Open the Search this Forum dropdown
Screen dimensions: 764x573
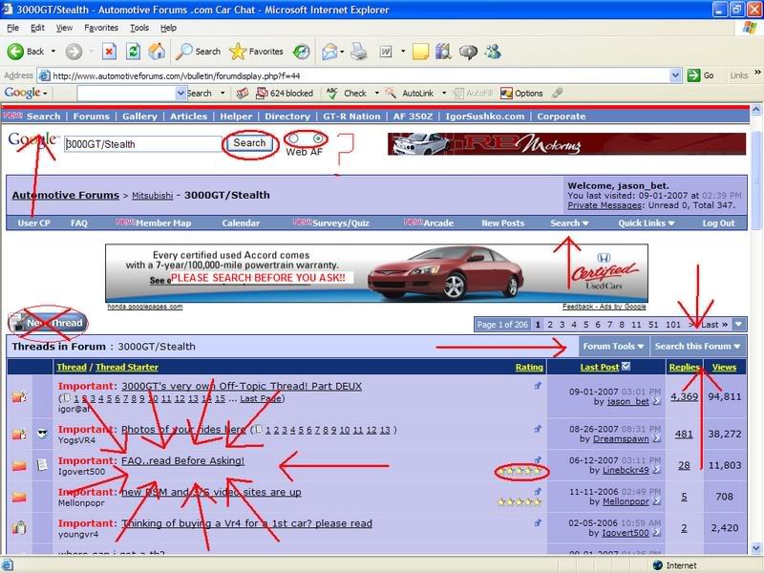click(x=697, y=347)
